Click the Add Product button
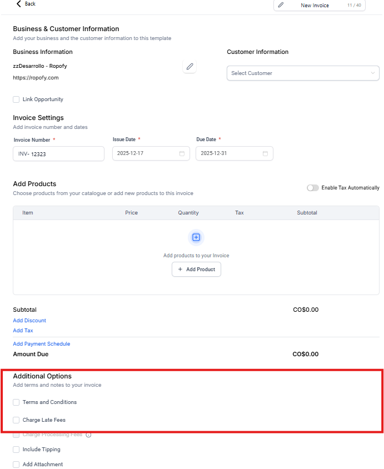The image size is (384, 469). point(196,270)
